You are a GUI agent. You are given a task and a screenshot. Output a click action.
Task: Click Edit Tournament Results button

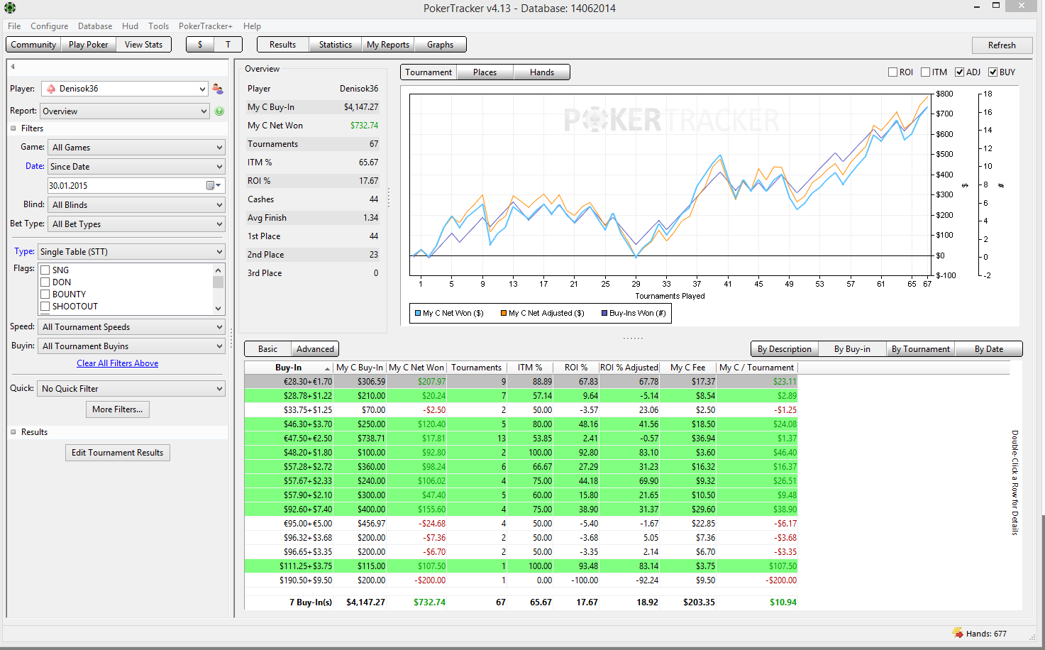(x=118, y=453)
